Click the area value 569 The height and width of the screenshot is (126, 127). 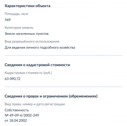tap(8, 20)
